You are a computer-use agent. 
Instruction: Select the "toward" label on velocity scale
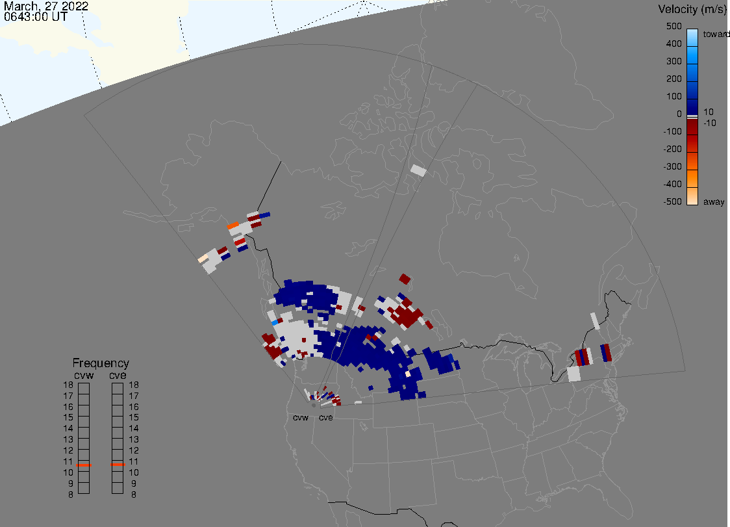click(x=716, y=34)
